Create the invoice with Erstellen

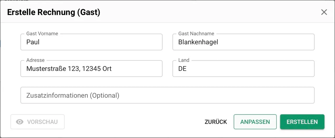pyautogui.click(x=302, y=122)
